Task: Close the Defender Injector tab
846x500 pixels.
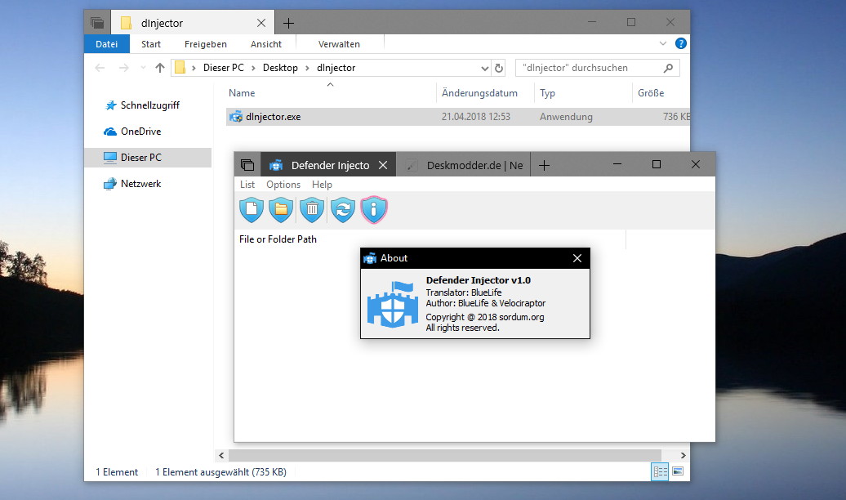Action: [383, 165]
